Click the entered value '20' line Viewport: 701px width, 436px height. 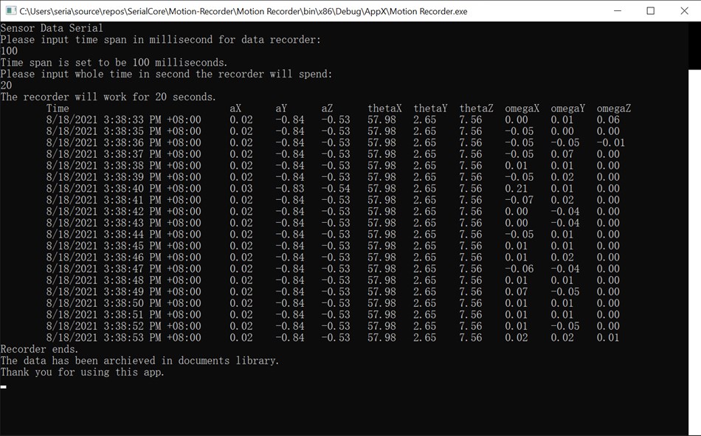pyautogui.click(x=6, y=86)
